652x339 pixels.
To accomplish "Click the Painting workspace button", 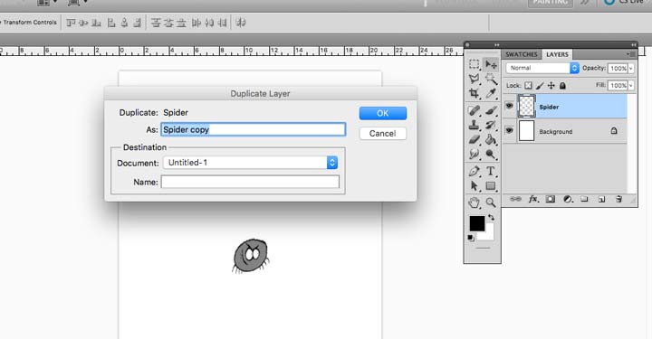I will click(551, 3).
